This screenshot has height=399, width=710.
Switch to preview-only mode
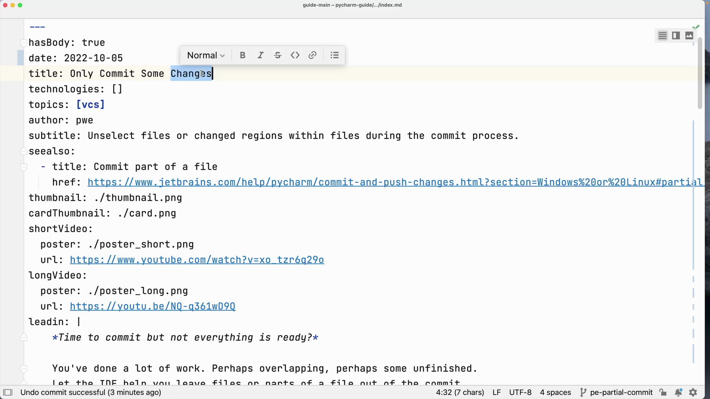(689, 35)
